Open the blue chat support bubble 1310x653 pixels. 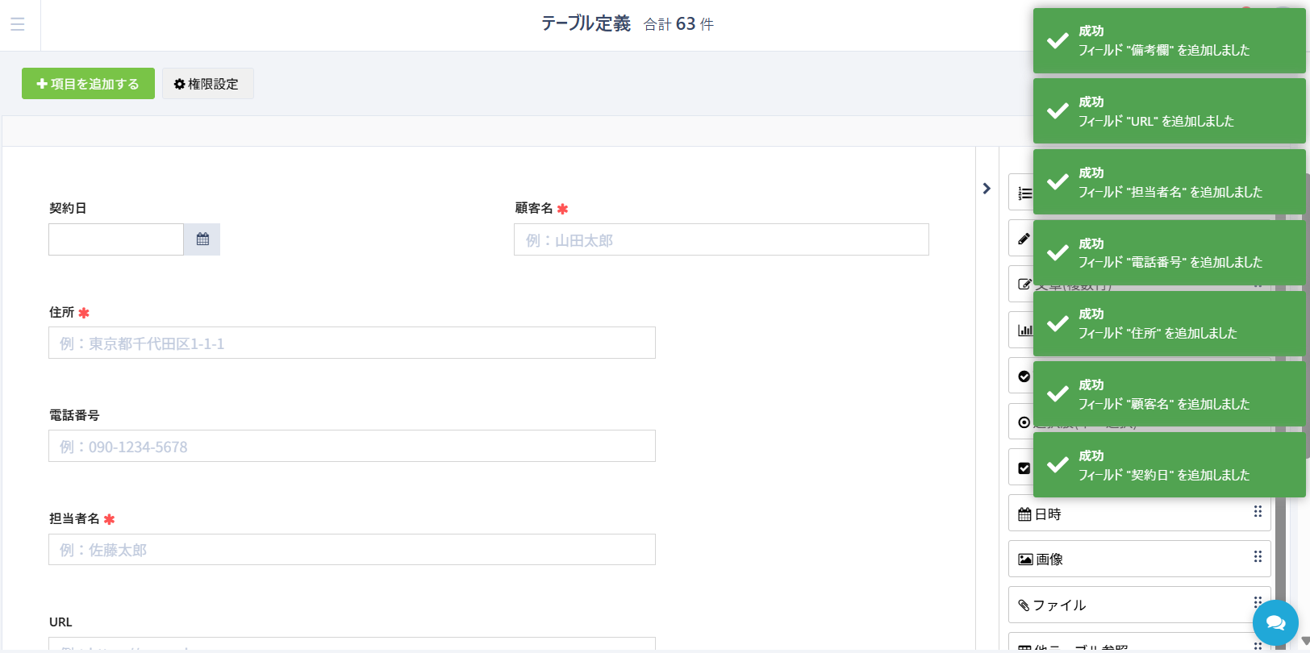pos(1275,622)
